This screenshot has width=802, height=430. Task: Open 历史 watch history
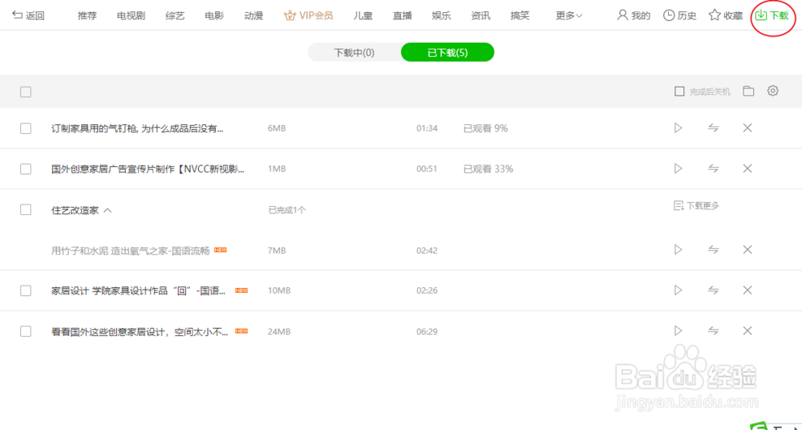(680, 15)
